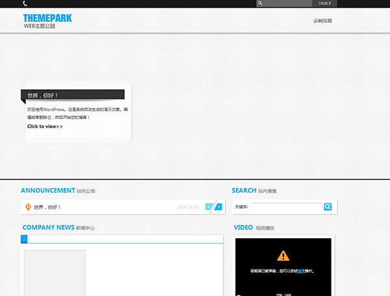Focus the 关键字 search input field

tap(287, 207)
